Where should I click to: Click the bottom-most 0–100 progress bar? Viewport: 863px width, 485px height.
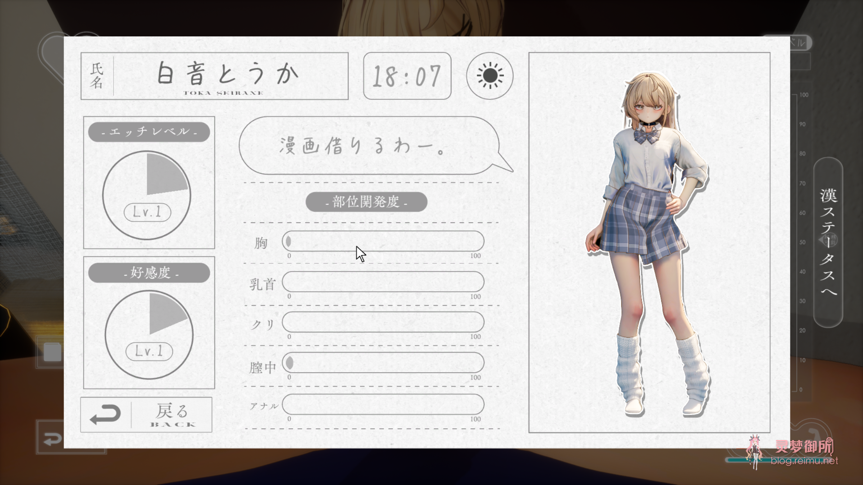click(x=383, y=404)
